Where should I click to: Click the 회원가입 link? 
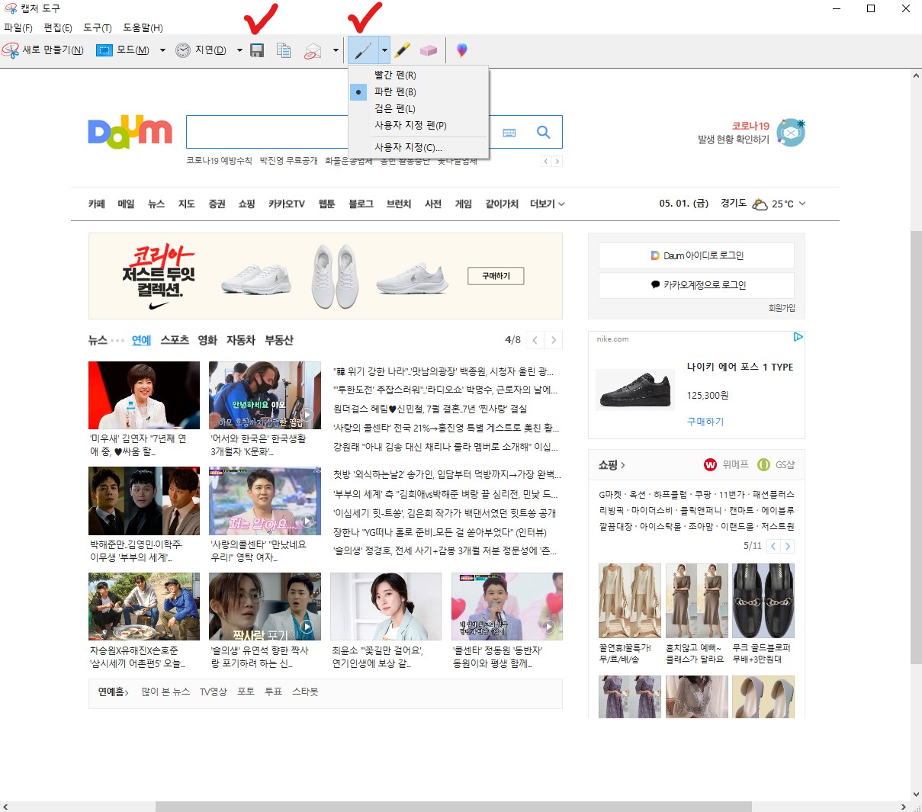tap(782, 308)
